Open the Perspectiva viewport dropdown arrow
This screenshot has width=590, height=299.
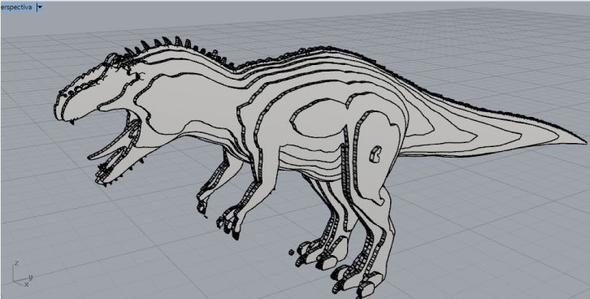[40, 7]
